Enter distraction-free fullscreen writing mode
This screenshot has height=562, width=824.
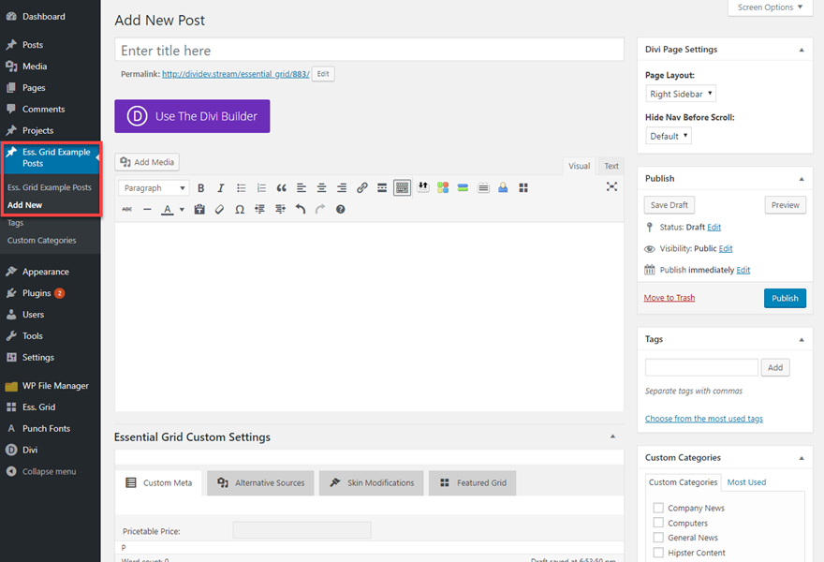click(611, 187)
